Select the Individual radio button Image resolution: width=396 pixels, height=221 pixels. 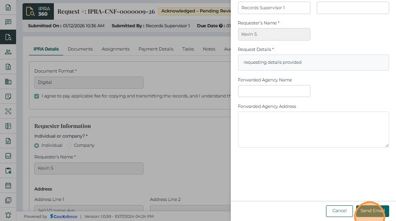[x=37, y=146]
